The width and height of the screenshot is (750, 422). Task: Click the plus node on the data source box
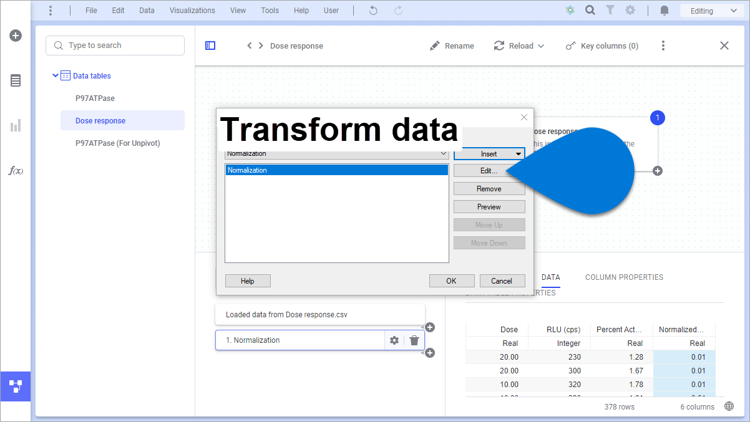[x=658, y=171]
